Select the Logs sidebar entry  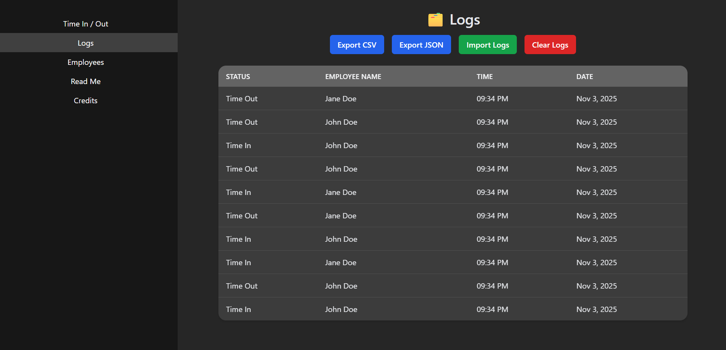point(85,43)
